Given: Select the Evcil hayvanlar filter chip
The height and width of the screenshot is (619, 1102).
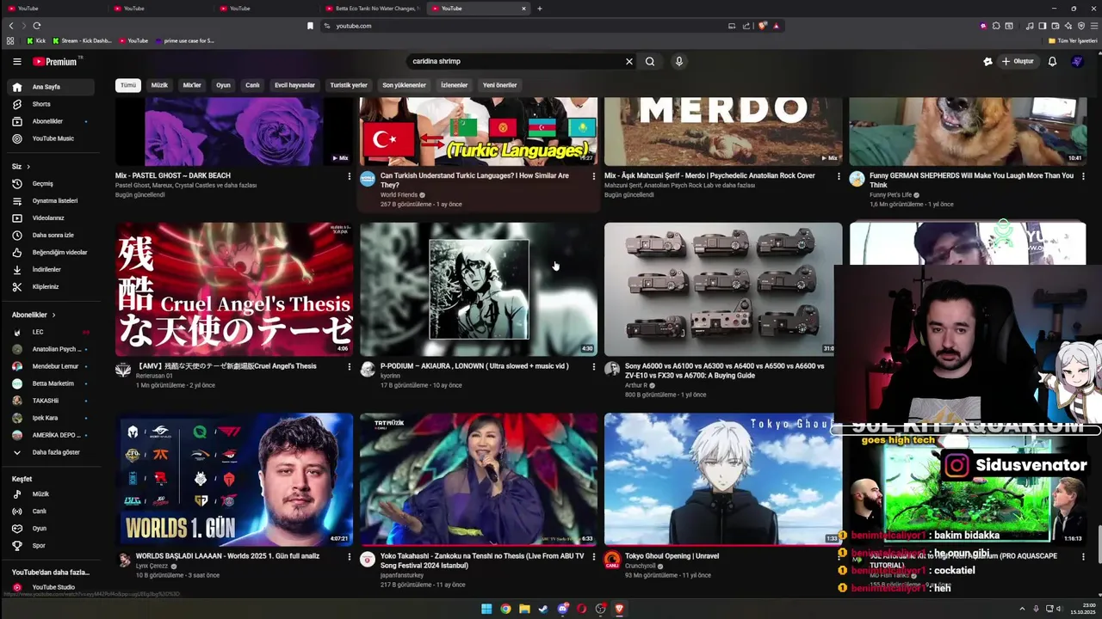Looking at the screenshot, I should pos(295,85).
